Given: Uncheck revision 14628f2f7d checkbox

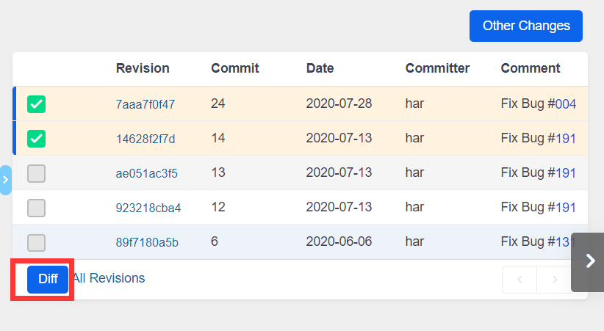Looking at the screenshot, I should [x=37, y=139].
